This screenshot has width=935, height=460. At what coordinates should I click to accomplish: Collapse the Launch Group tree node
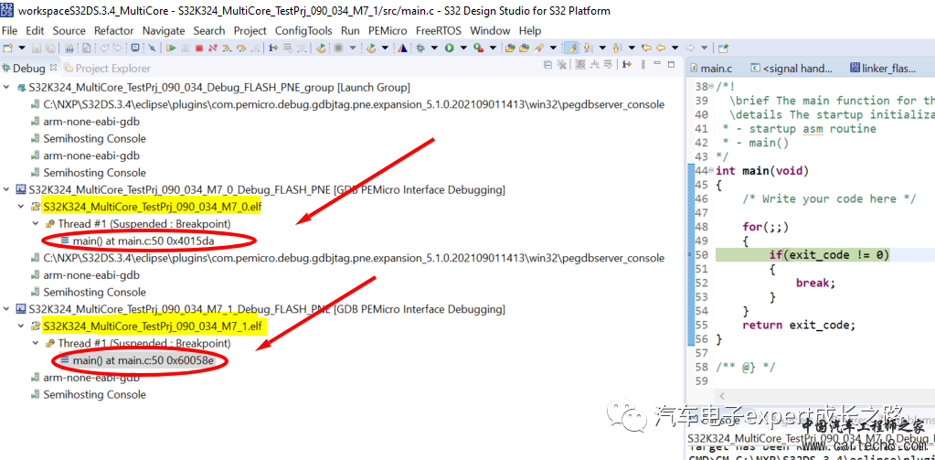(x=6, y=87)
